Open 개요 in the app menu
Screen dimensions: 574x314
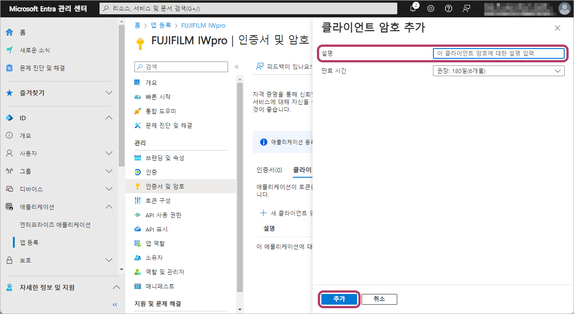tap(151, 83)
